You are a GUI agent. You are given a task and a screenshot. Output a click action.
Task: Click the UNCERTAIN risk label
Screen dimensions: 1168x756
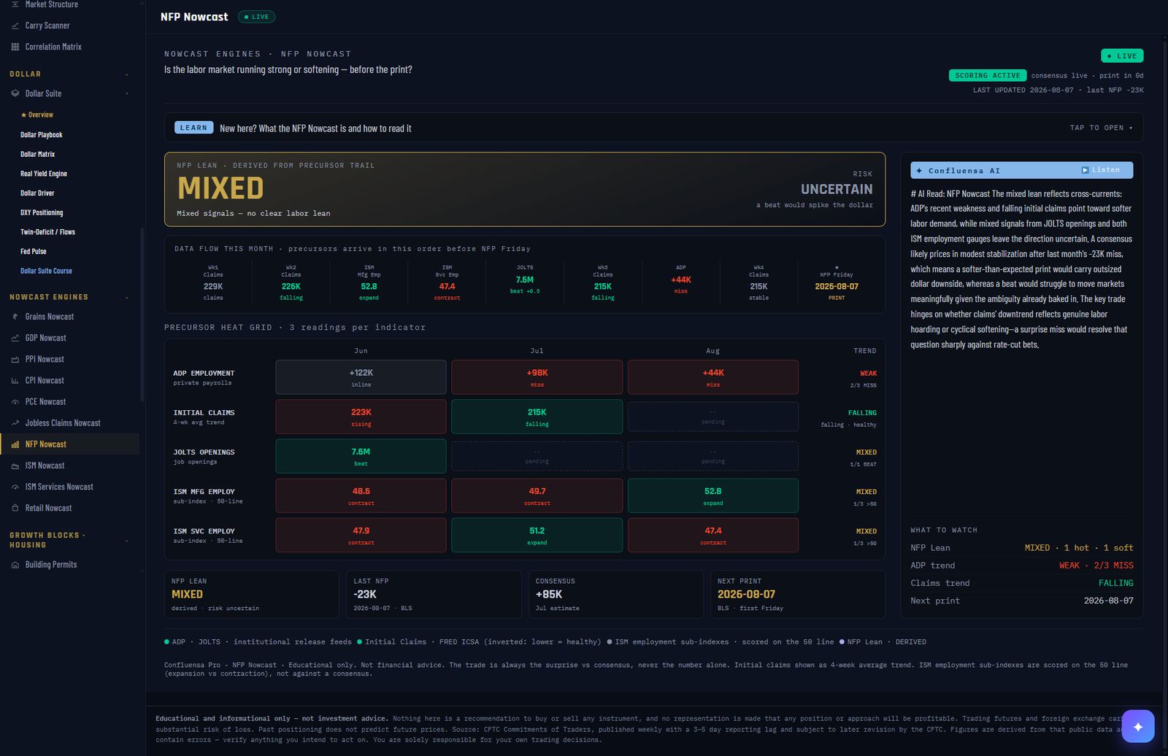pyautogui.click(x=837, y=189)
